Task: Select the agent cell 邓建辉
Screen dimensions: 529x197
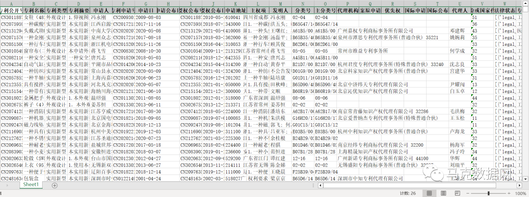Action: click(x=459, y=31)
